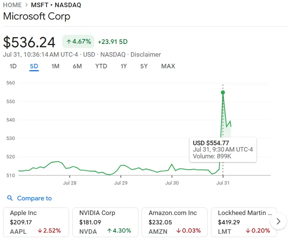Open the Amazon.com Inc stock card
Image resolution: width=289 pixels, height=242 pixels.
[175, 222]
